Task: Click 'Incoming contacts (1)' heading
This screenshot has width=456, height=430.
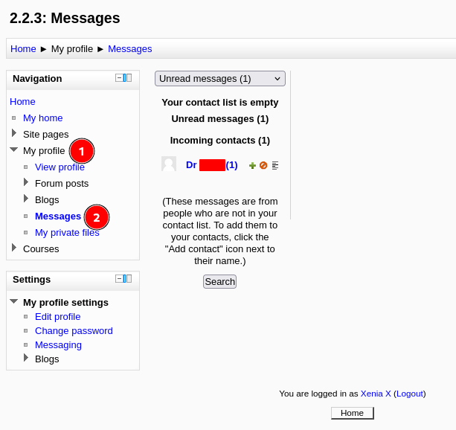Action: point(220,141)
